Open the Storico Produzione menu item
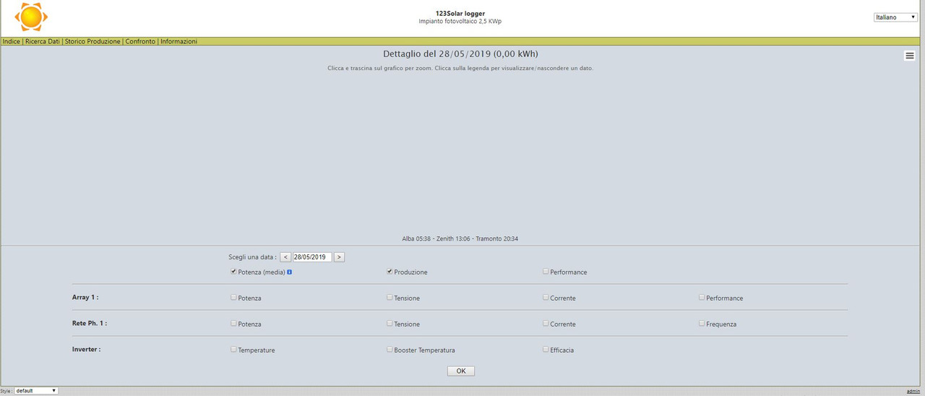 coord(92,42)
